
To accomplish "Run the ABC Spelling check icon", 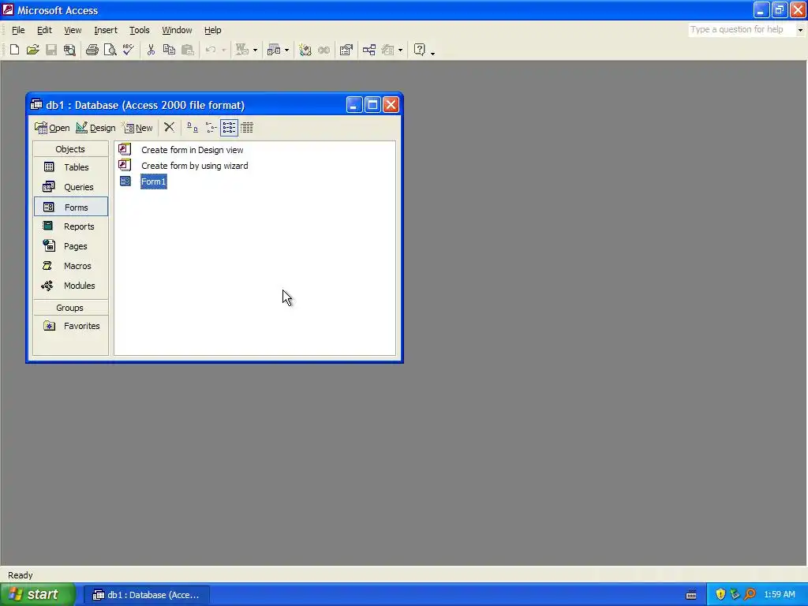I will click(x=128, y=50).
